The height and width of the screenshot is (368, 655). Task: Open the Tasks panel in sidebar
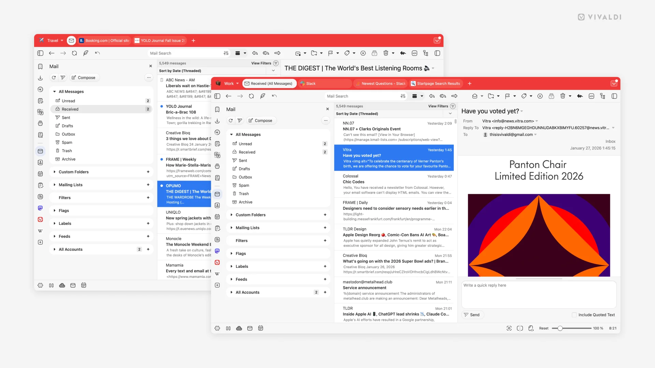(x=217, y=228)
